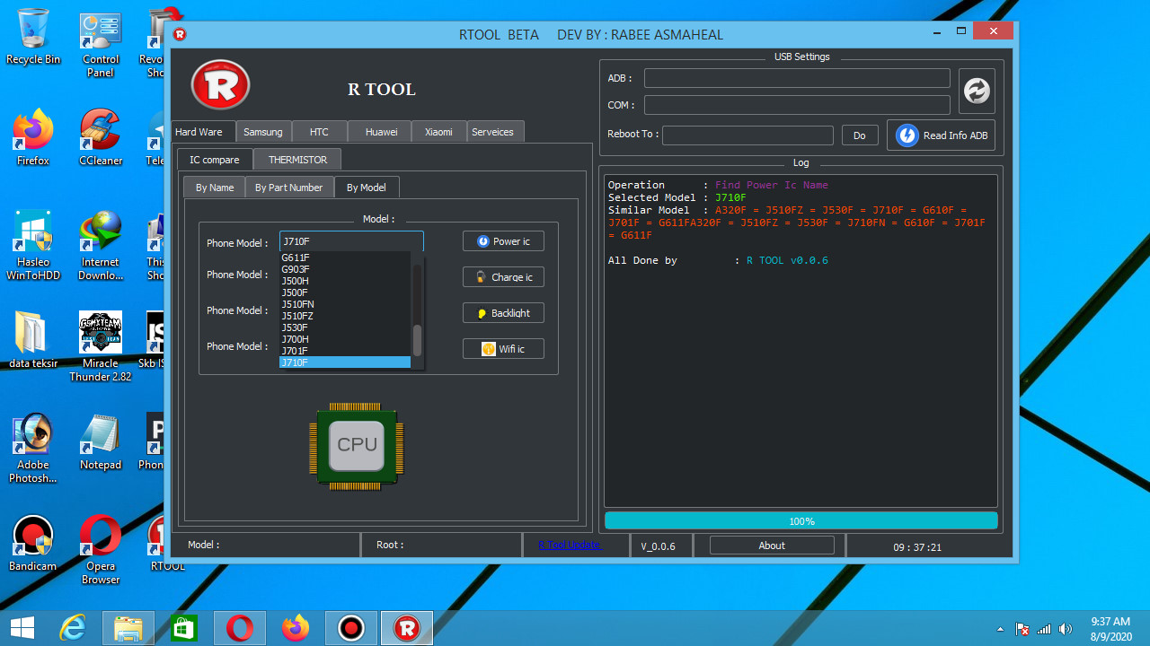Select J701F in the model list

tap(345, 351)
